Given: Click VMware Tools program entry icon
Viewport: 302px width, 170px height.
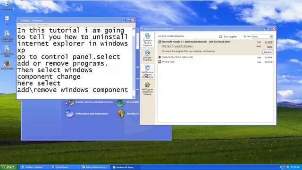Looking at the screenshot, I should pos(159,62).
